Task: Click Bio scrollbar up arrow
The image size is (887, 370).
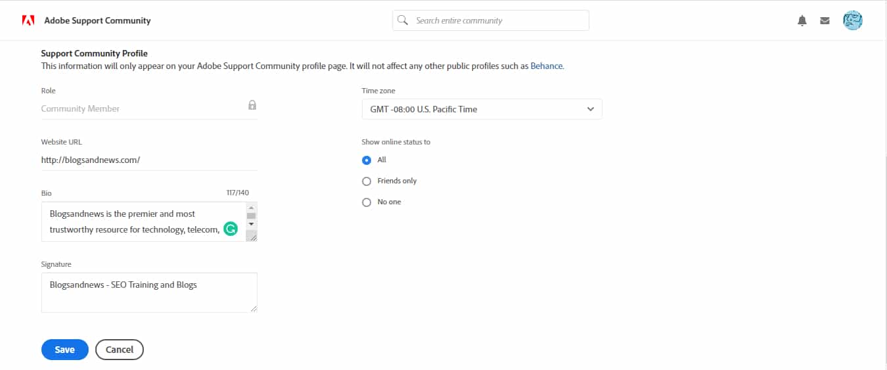Action: (251, 208)
